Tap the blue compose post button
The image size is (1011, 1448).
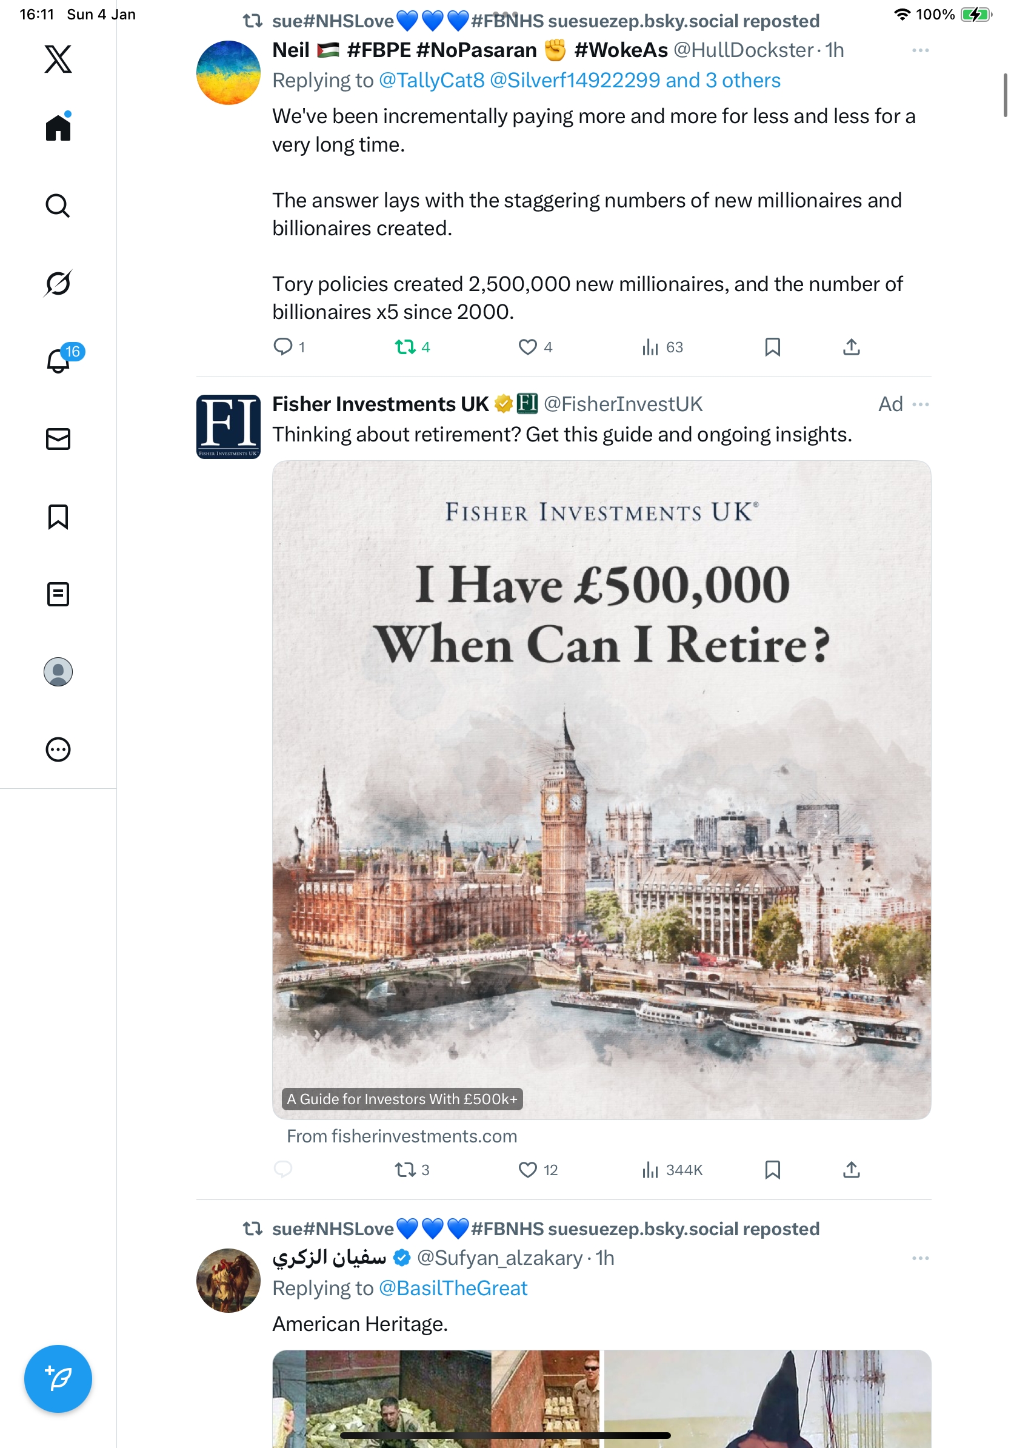(x=58, y=1379)
